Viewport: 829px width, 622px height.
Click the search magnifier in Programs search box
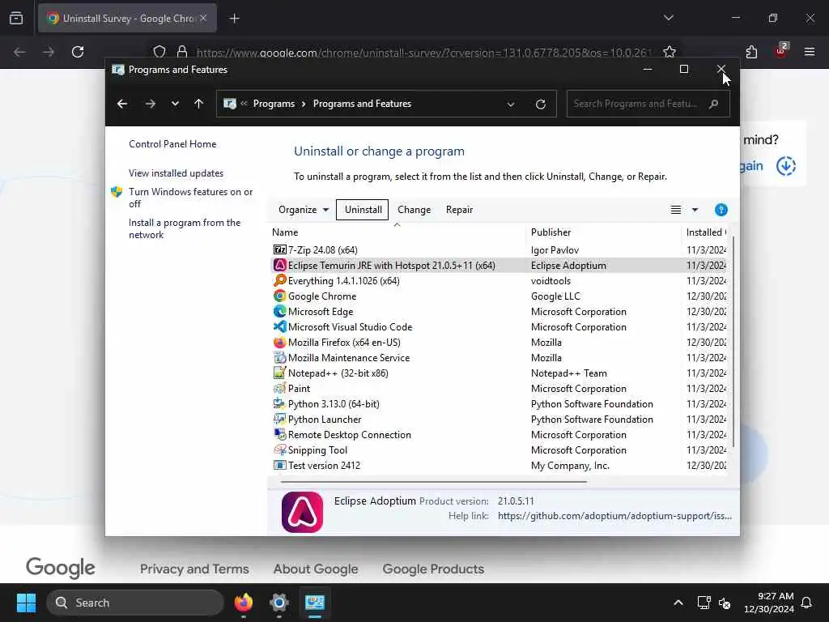click(714, 104)
